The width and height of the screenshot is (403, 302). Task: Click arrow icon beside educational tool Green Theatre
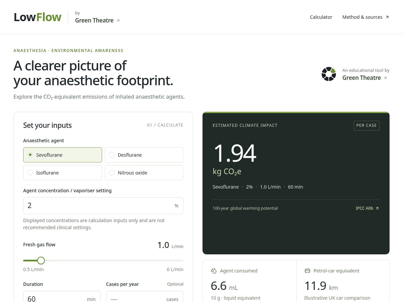pos(385,78)
